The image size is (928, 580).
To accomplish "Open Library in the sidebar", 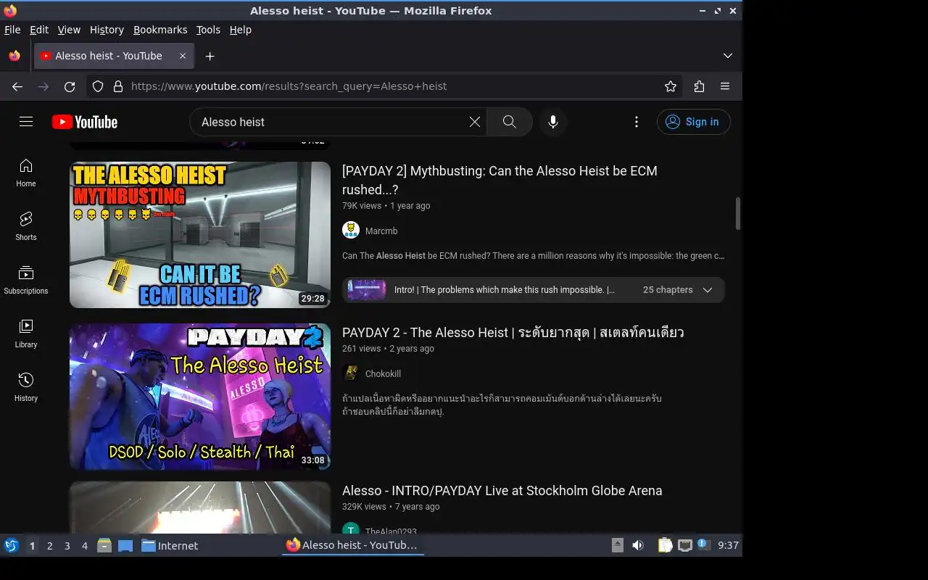I will (x=26, y=334).
